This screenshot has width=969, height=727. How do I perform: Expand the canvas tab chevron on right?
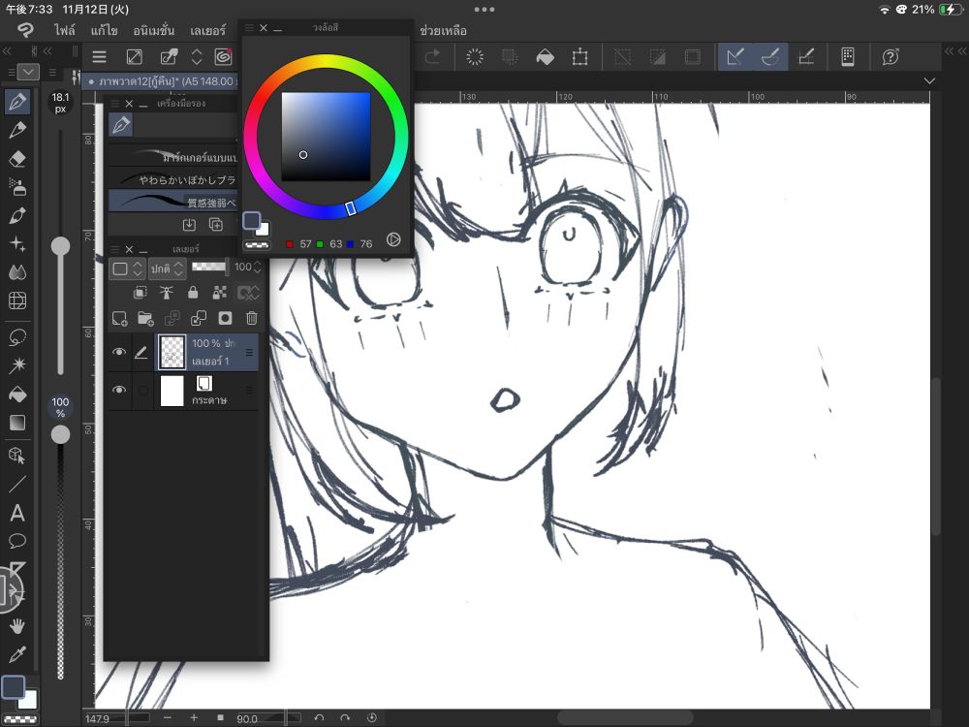pos(929,81)
